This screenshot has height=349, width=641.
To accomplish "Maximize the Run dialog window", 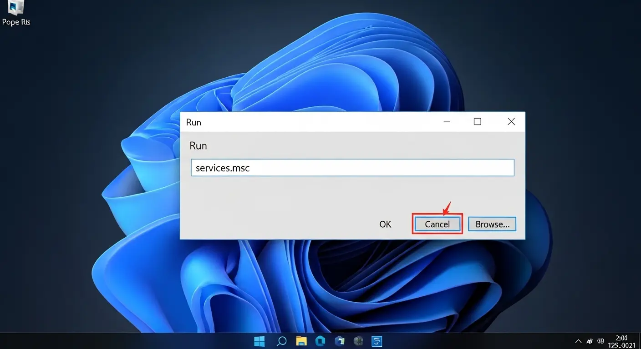I will [477, 122].
